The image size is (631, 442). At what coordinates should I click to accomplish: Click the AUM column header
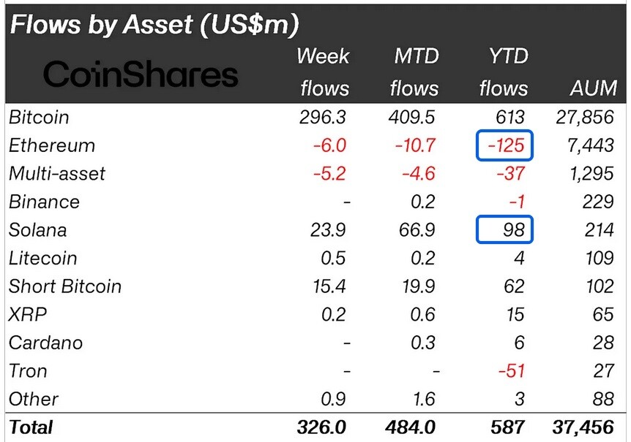tap(594, 88)
